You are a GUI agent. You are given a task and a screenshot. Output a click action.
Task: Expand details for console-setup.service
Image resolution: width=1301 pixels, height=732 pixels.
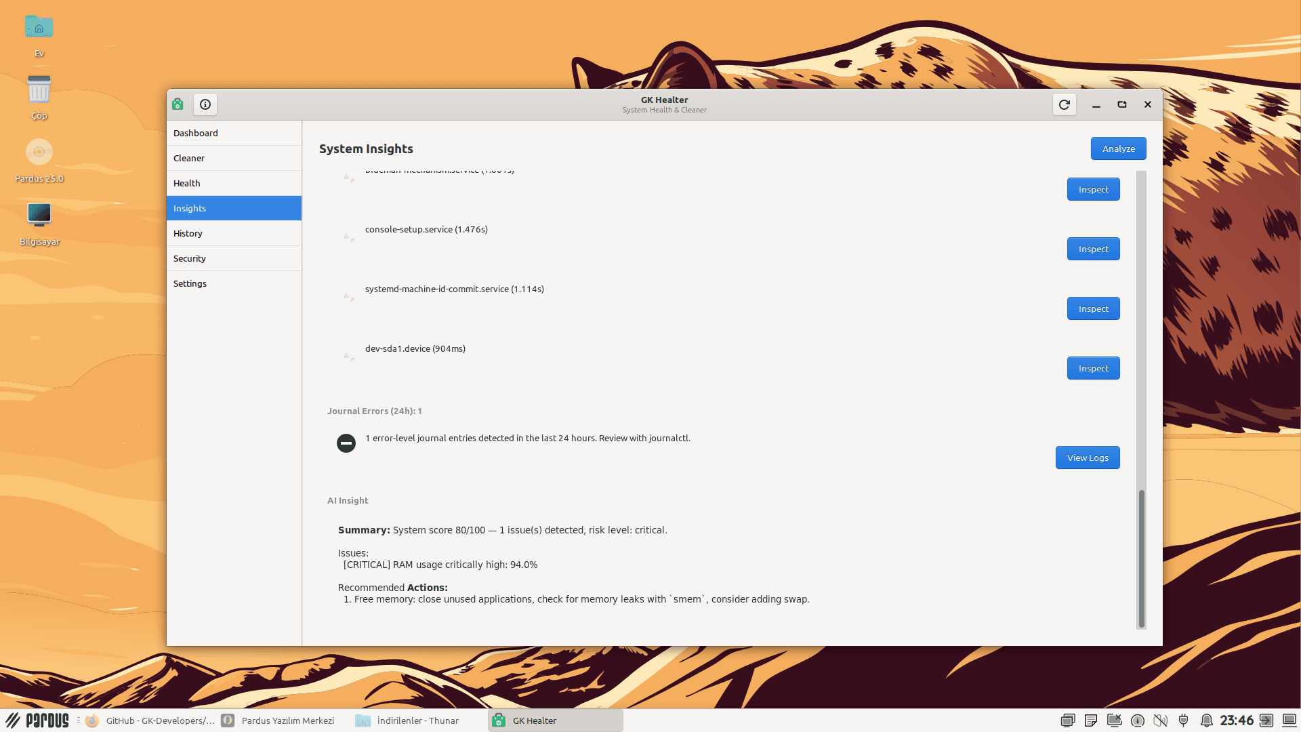pos(348,237)
